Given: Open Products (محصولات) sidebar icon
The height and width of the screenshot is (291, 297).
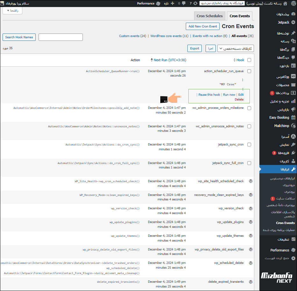Looking at the screenshot, I should [293, 85].
